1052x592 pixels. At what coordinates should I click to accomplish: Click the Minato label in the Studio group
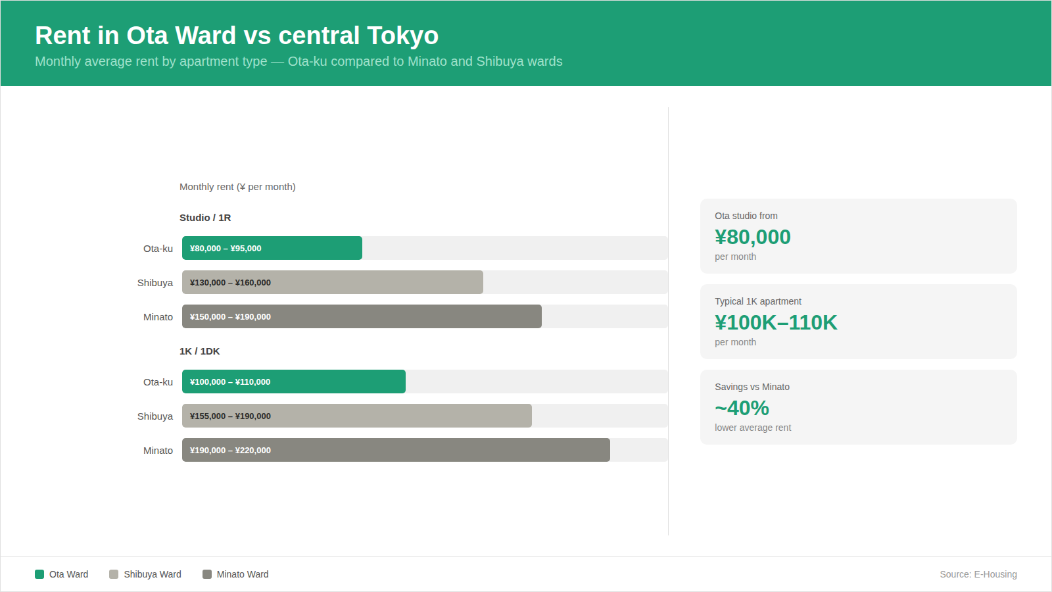(158, 317)
